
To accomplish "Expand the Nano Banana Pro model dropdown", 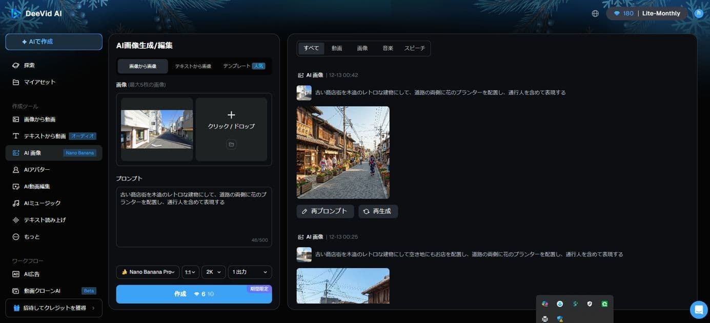I will pyautogui.click(x=148, y=272).
